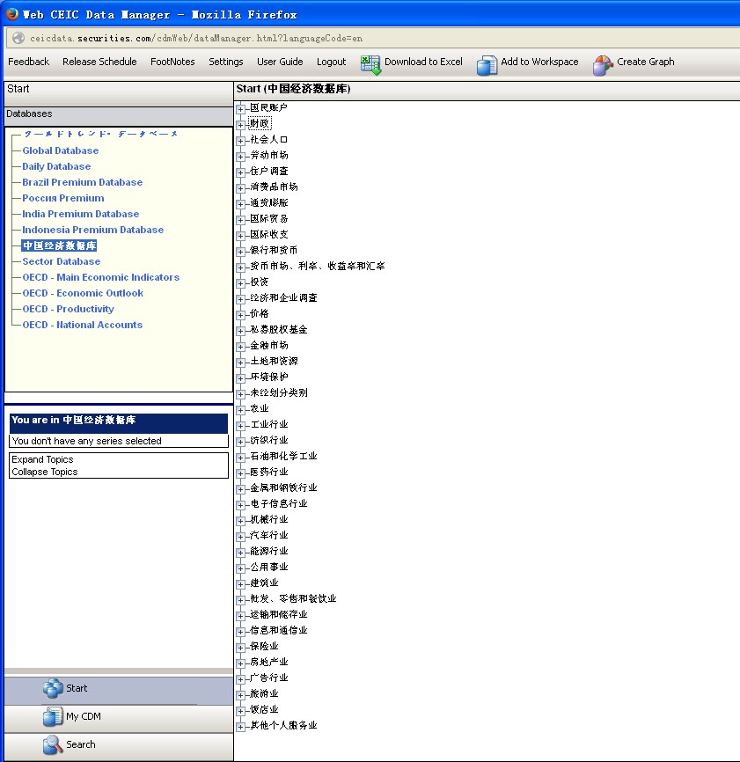Open OECD - Economic Outlook database
Screen dimensions: 740x762
click(83, 293)
